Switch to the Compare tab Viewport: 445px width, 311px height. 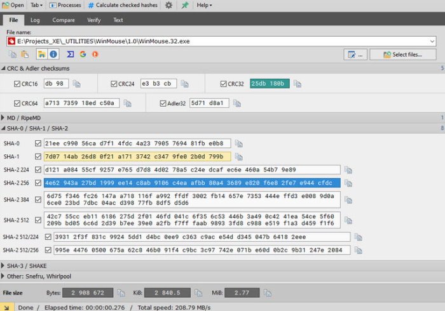click(x=64, y=20)
